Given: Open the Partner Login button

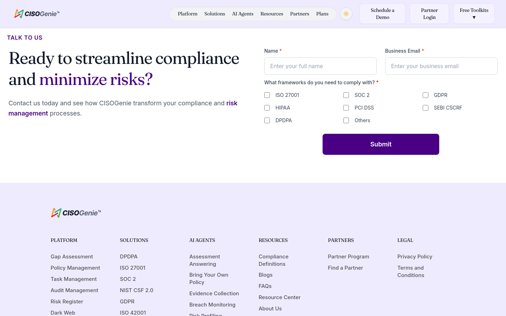Looking at the screenshot, I should click(429, 14).
